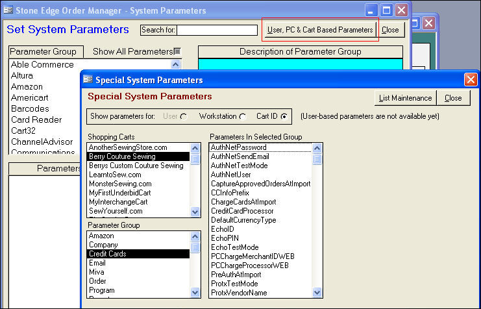Select Amazon in the dialog Parameter Group list
Viewport: 481px width, 309px height.
[139, 236]
